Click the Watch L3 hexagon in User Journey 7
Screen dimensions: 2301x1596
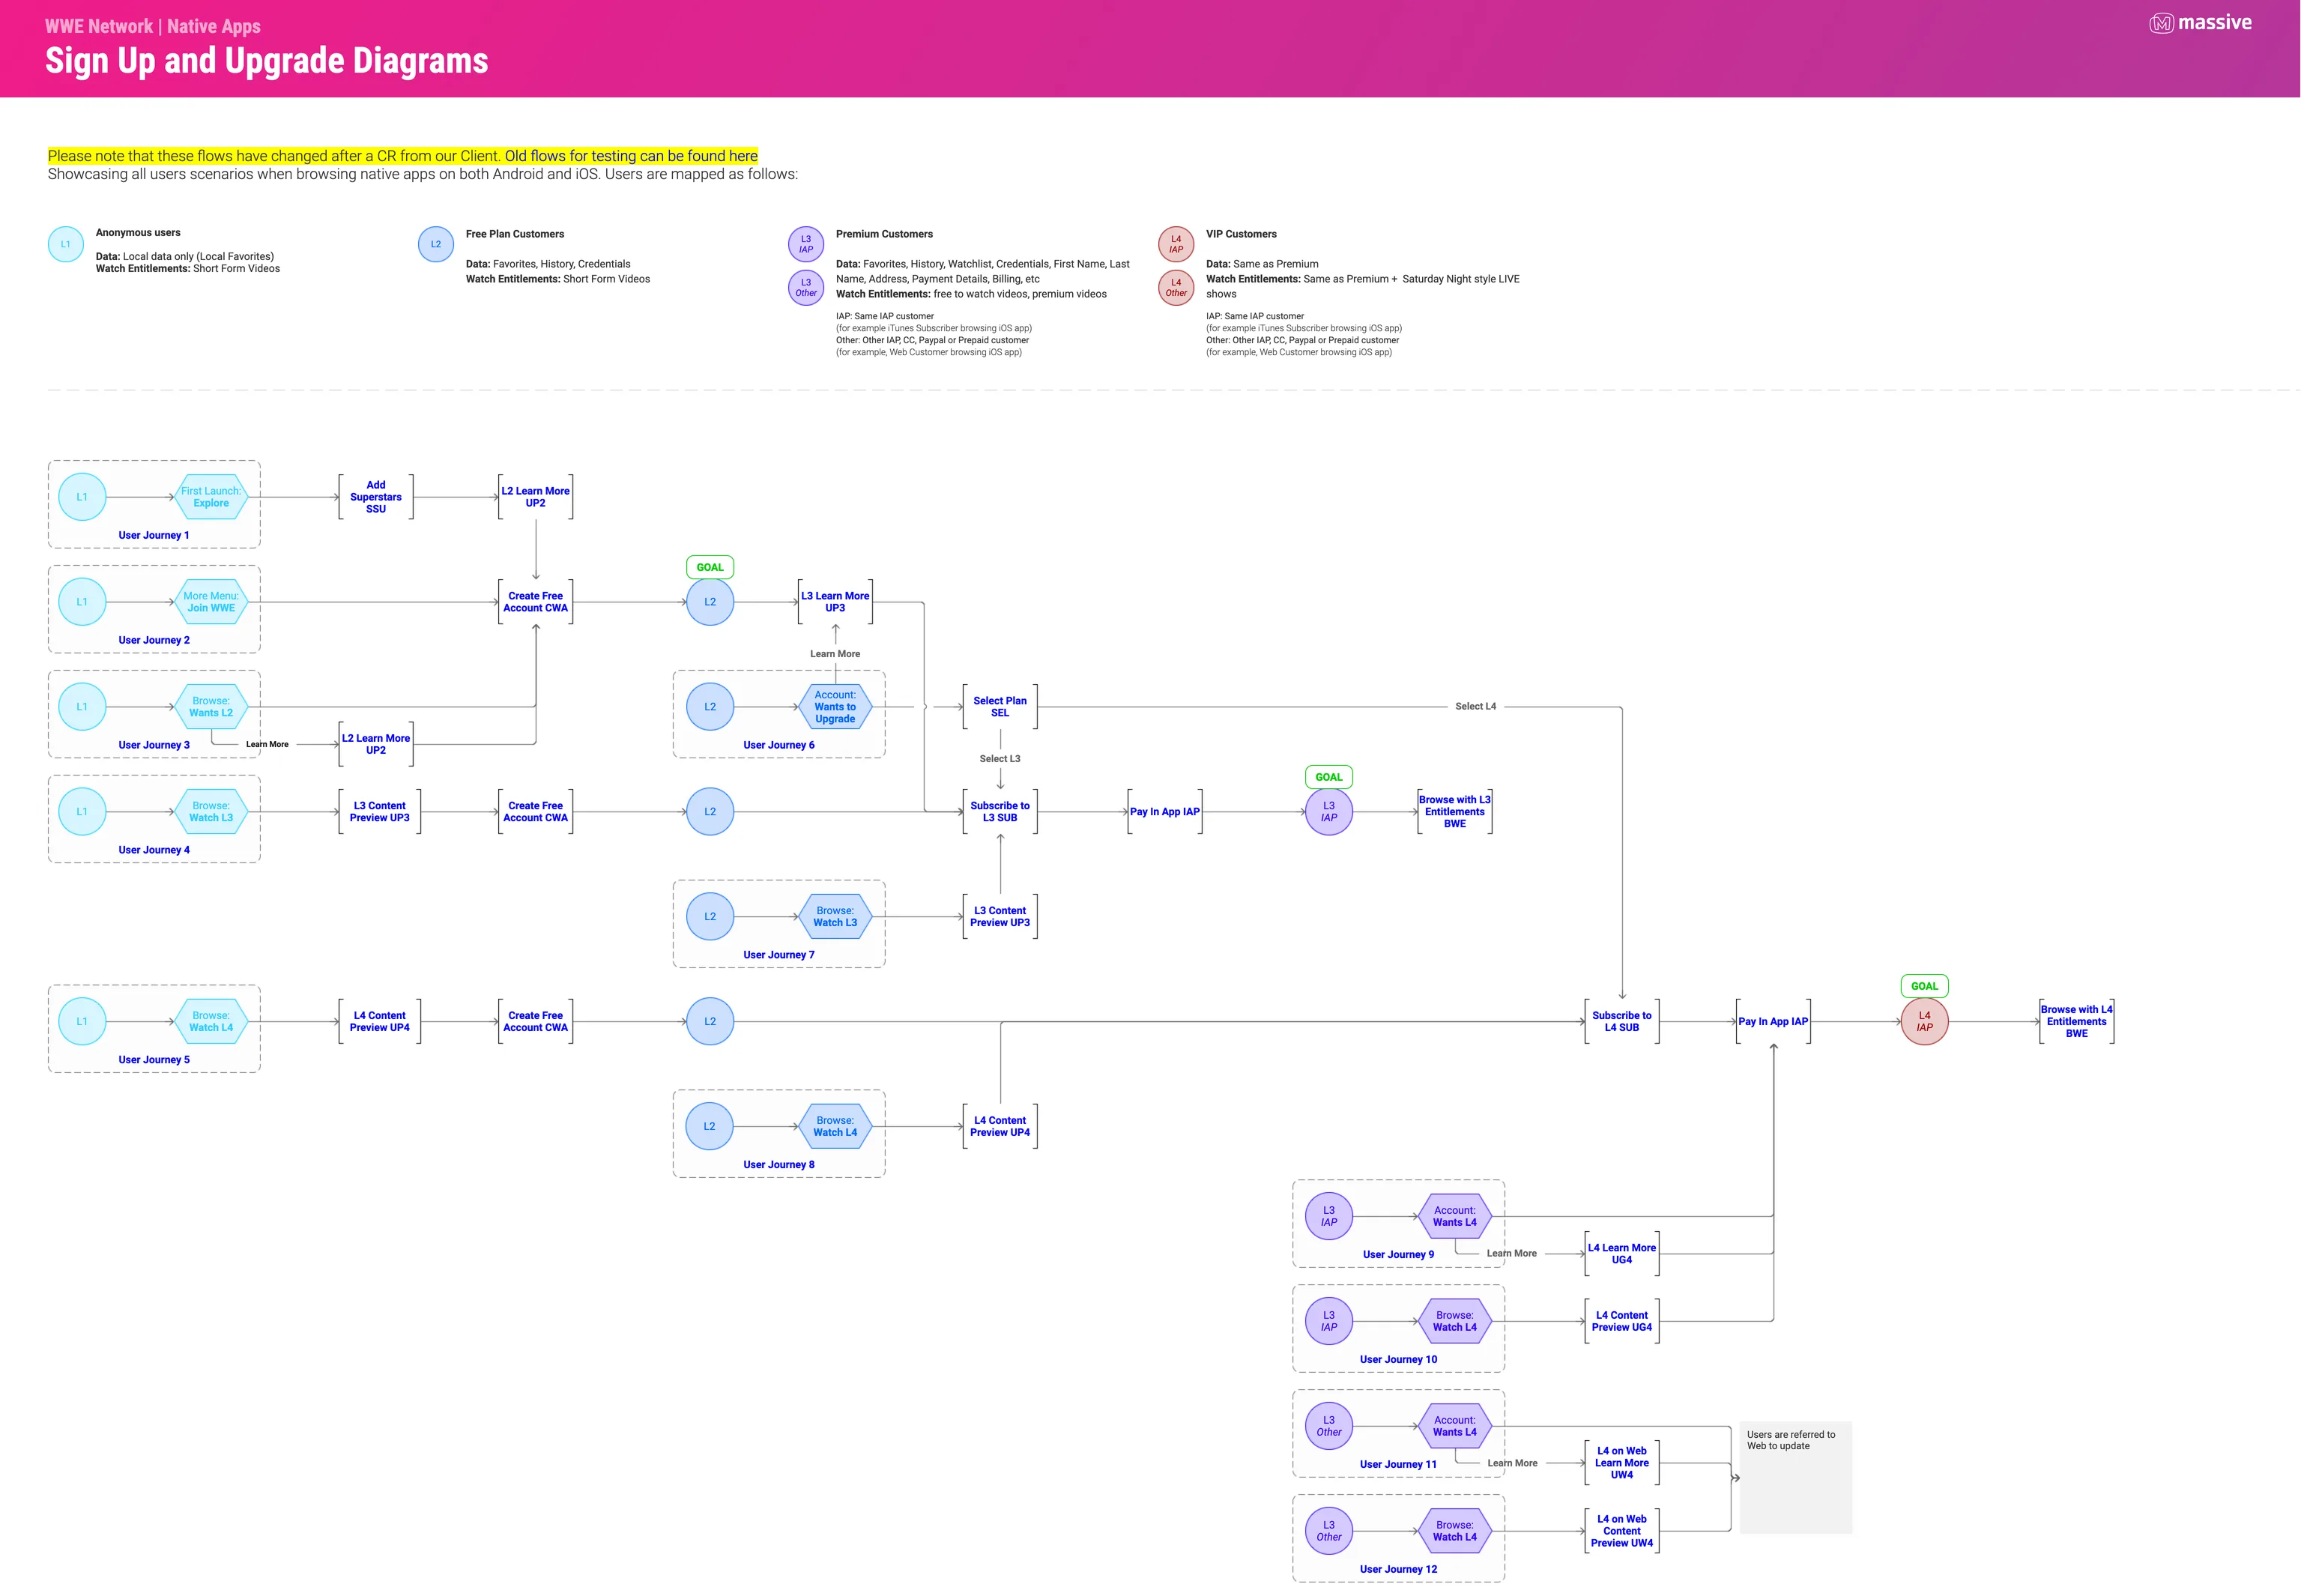point(835,917)
